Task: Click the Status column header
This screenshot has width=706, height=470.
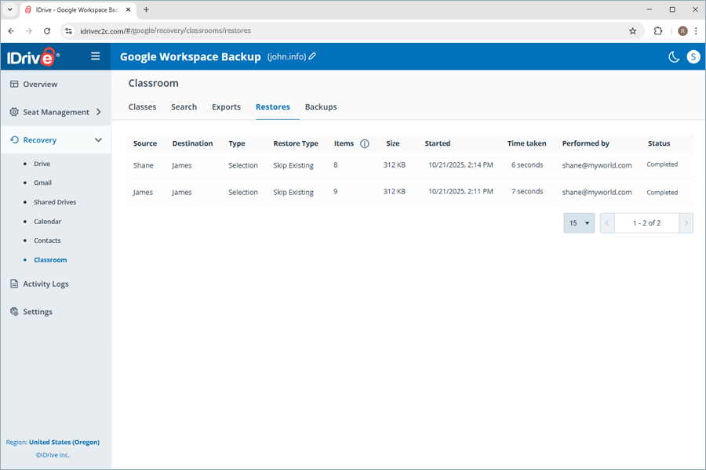Action: pyautogui.click(x=659, y=143)
